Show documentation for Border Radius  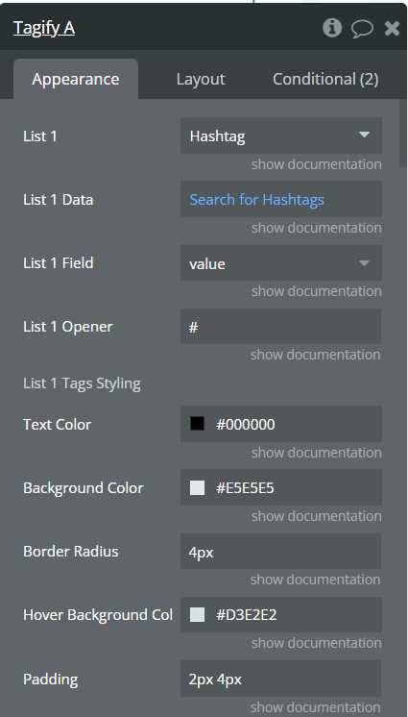coord(315,580)
